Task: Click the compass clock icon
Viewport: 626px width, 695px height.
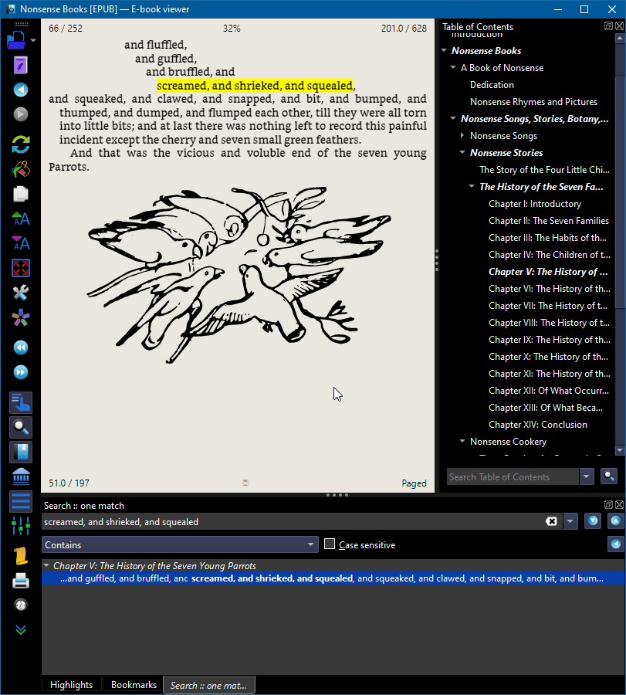Action: click(20, 605)
